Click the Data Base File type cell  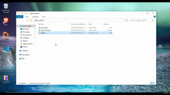tap(93, 33)
